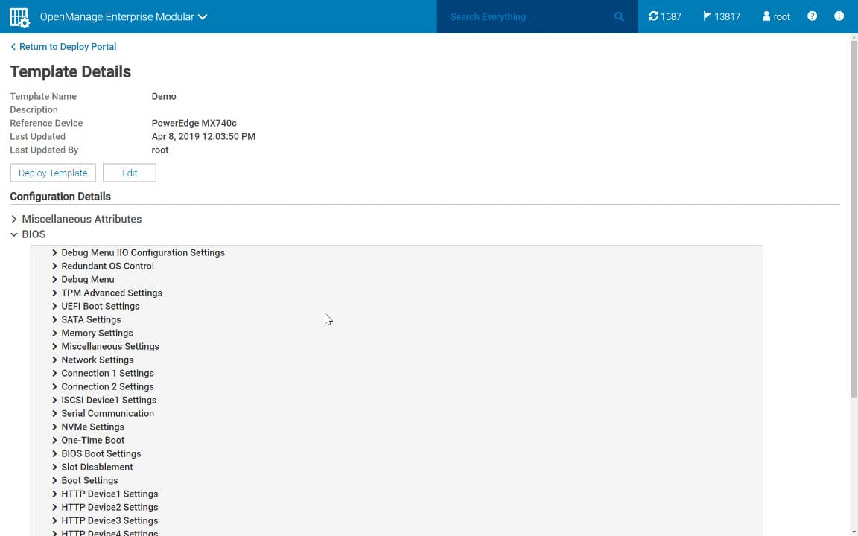Image resolution: width=858 pixels, height=536 pixels.
Task: Expand NVMe Settings
Action: click(x=88, y=427)
